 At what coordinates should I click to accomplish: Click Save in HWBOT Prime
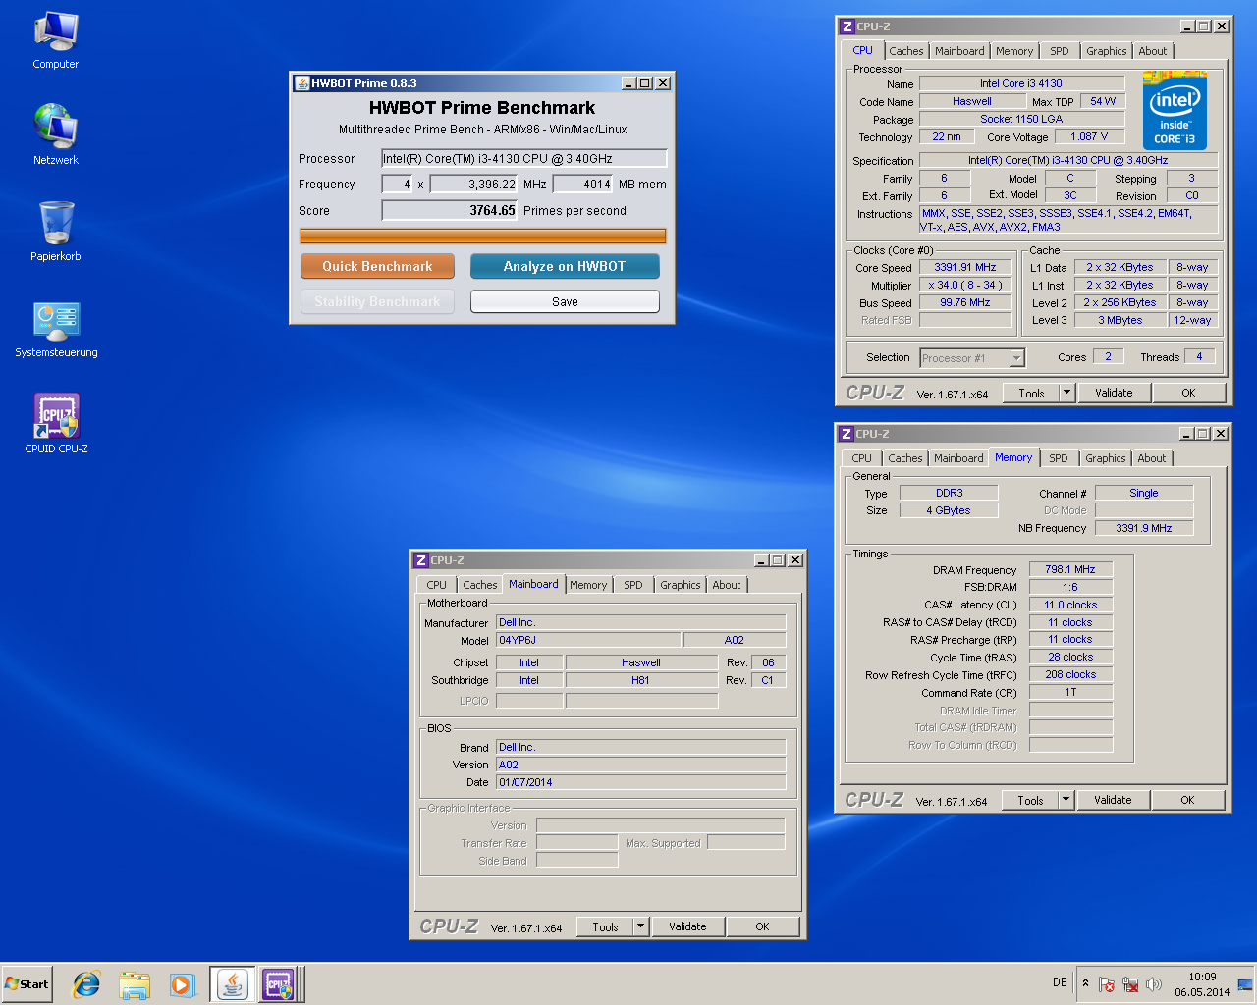565,301
